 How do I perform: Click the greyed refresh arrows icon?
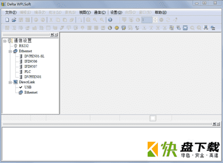(168, 20)
